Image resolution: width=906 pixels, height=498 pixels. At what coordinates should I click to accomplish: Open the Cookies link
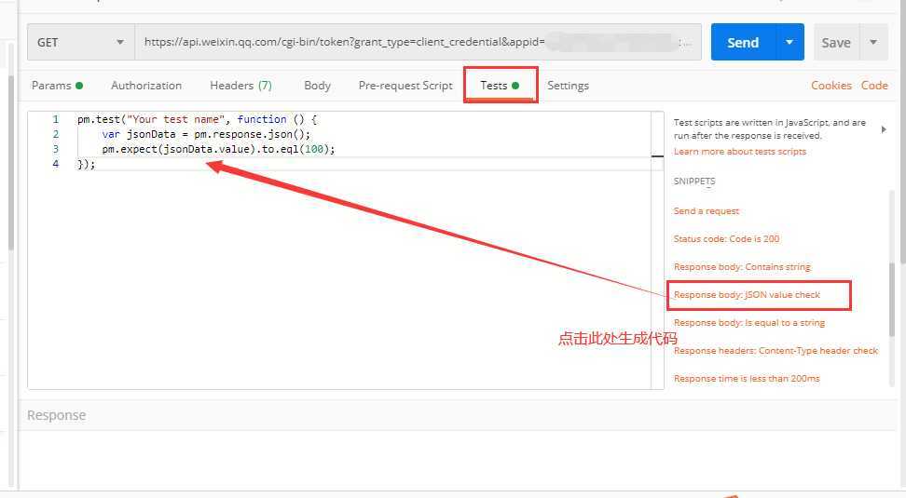(x=830, y=86)
